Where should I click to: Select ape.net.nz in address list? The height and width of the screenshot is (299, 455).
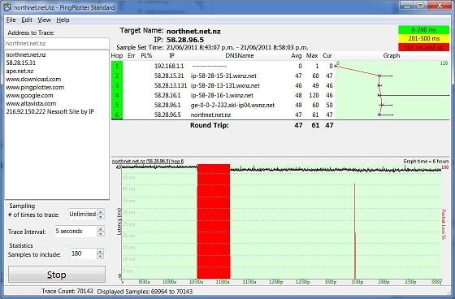(19, 71)
